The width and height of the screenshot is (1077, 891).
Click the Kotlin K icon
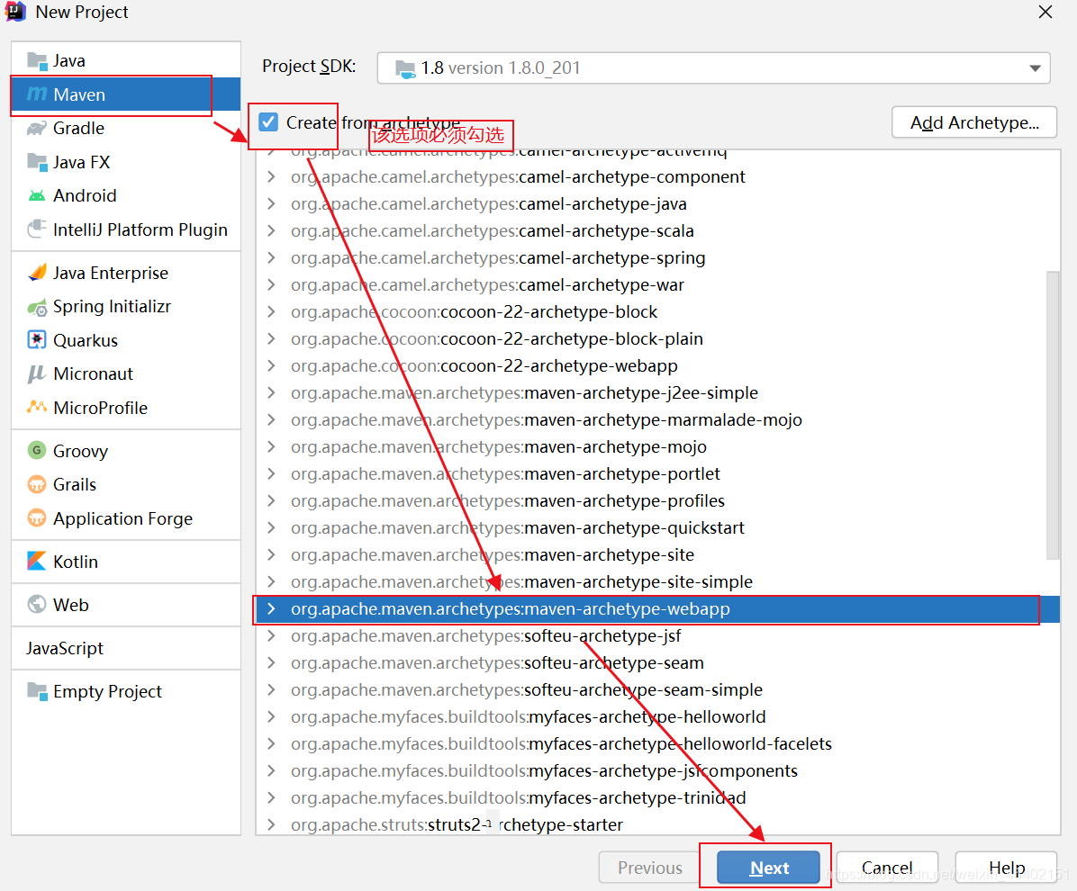(x=36, y=562)
